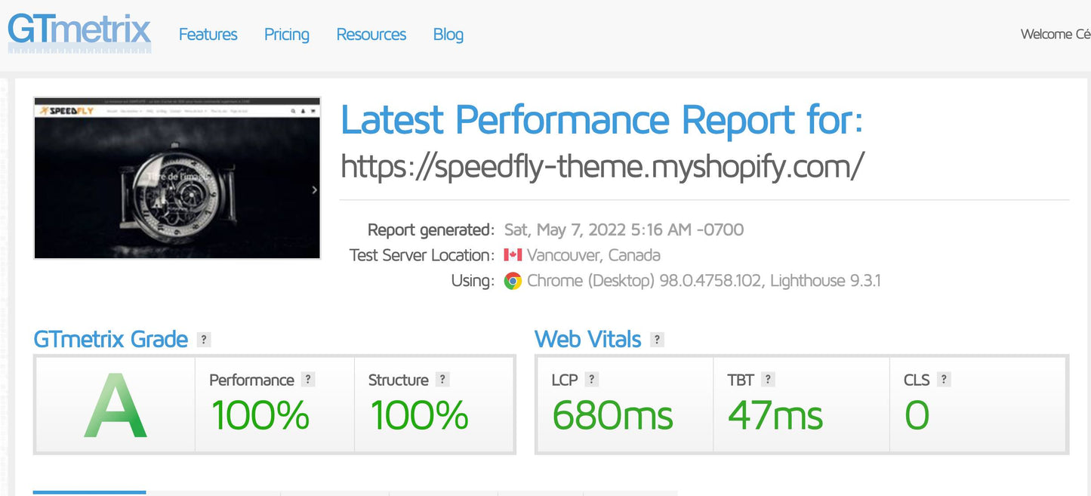The width and height of the screenshot is (1091, 496).
Task: Open help icon next to Performance
Action: point(308,380)
